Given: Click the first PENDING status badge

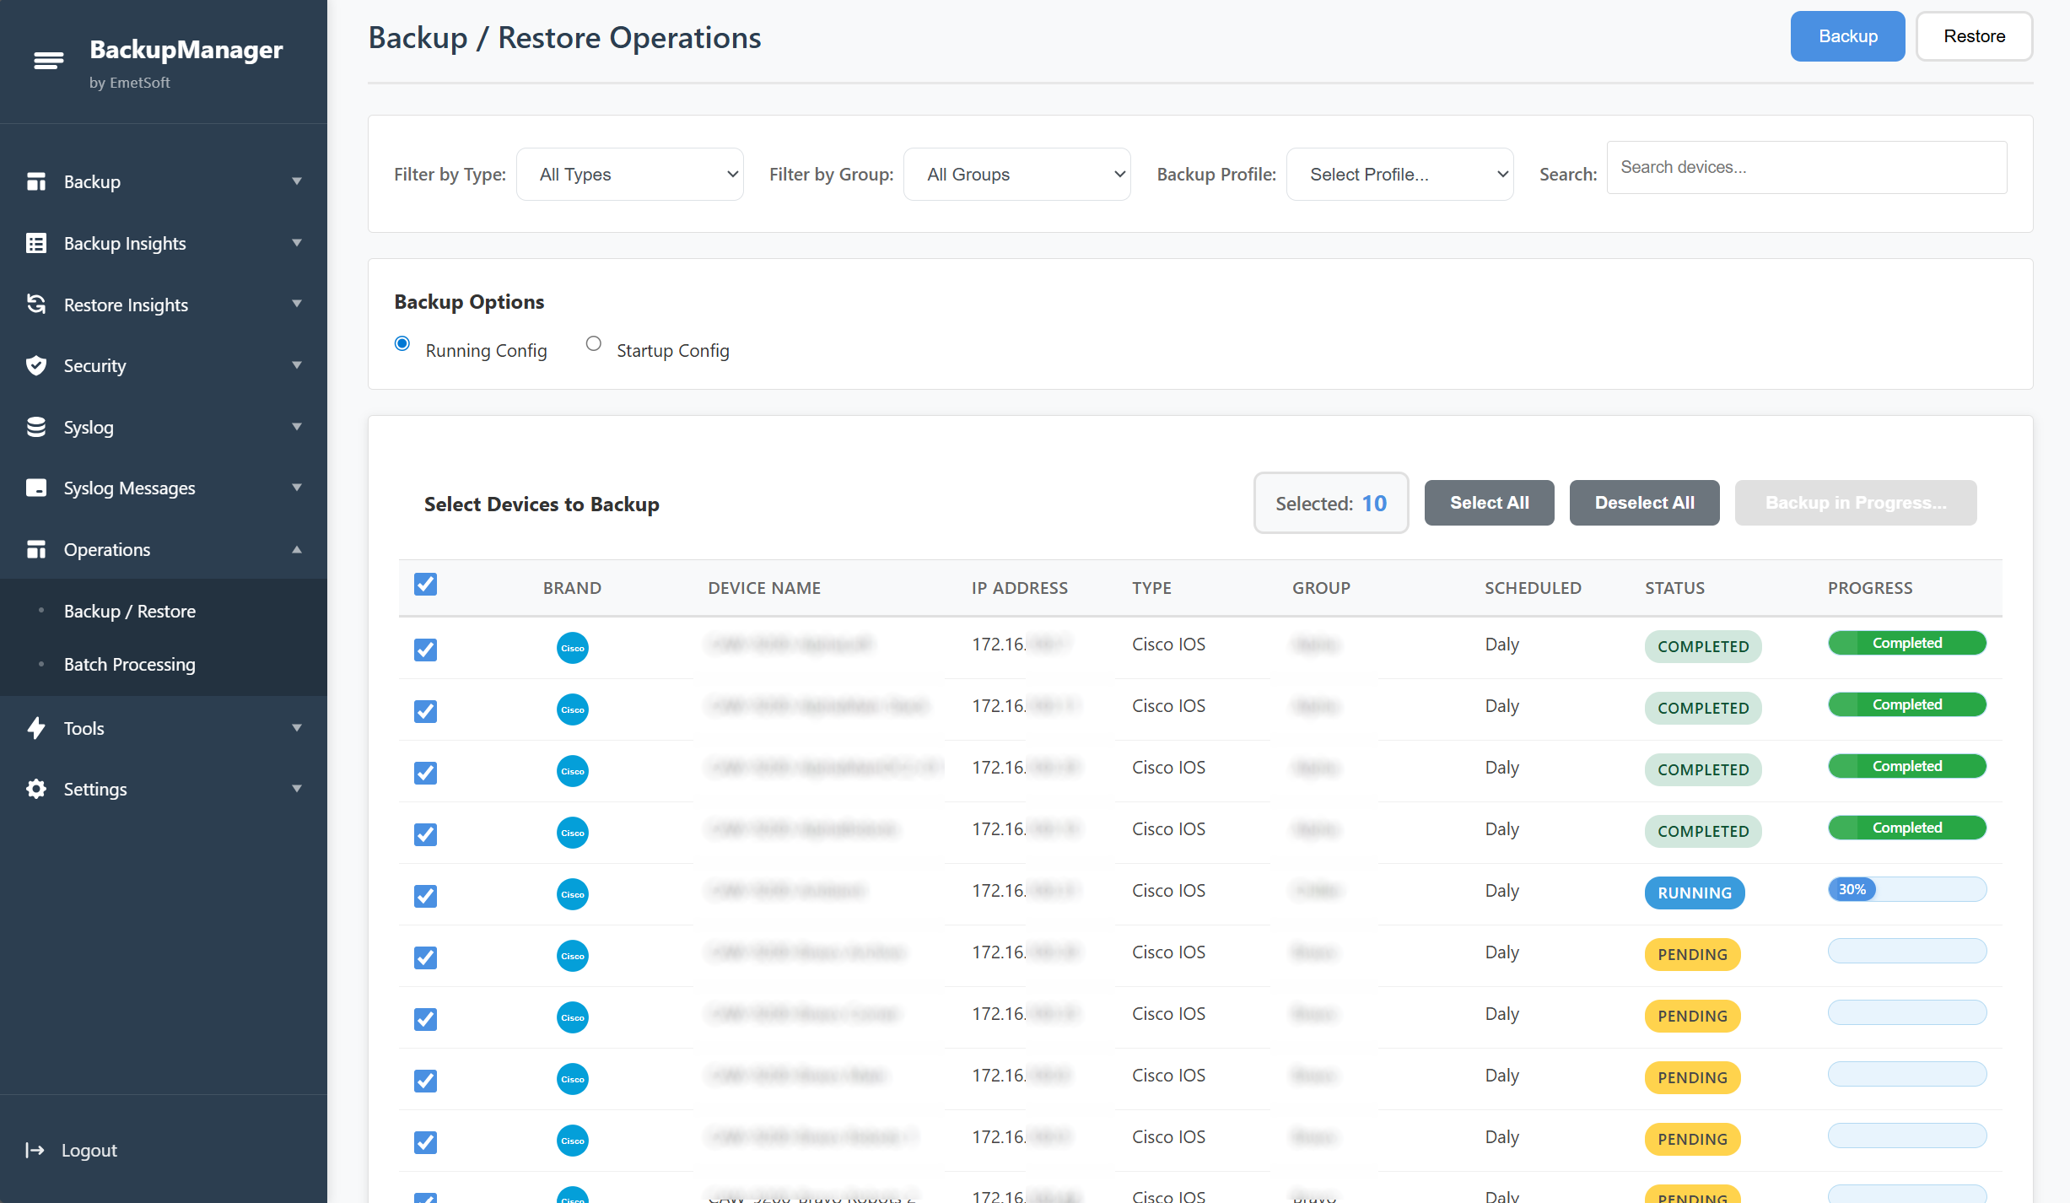Looking at the screenshot, I should [1692, 954].
